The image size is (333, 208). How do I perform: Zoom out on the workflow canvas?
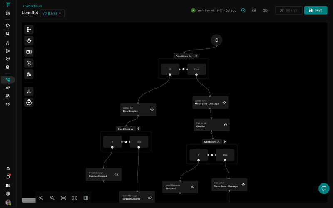[x=52, y=198]
